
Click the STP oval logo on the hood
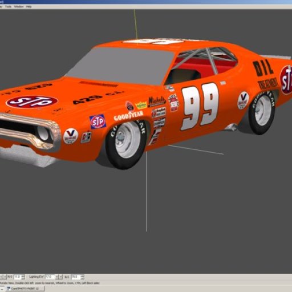(x=32, y=102)
